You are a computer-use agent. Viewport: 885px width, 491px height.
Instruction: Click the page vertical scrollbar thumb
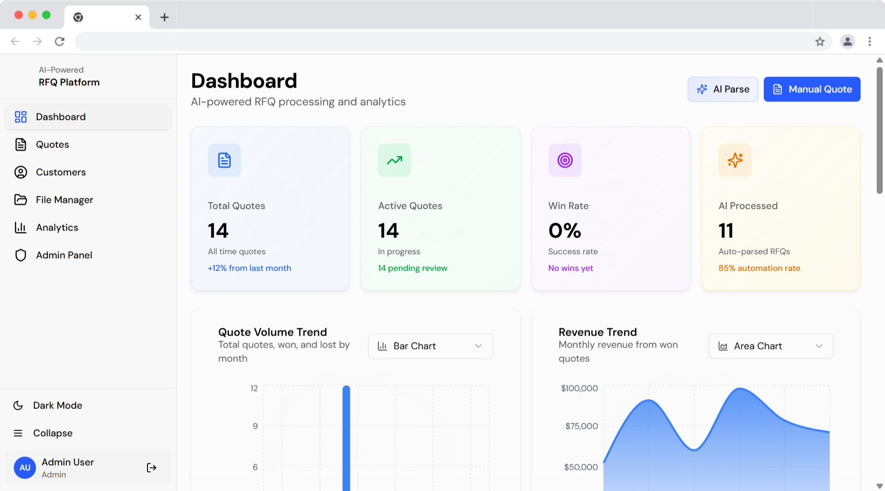tap(879, 130)
